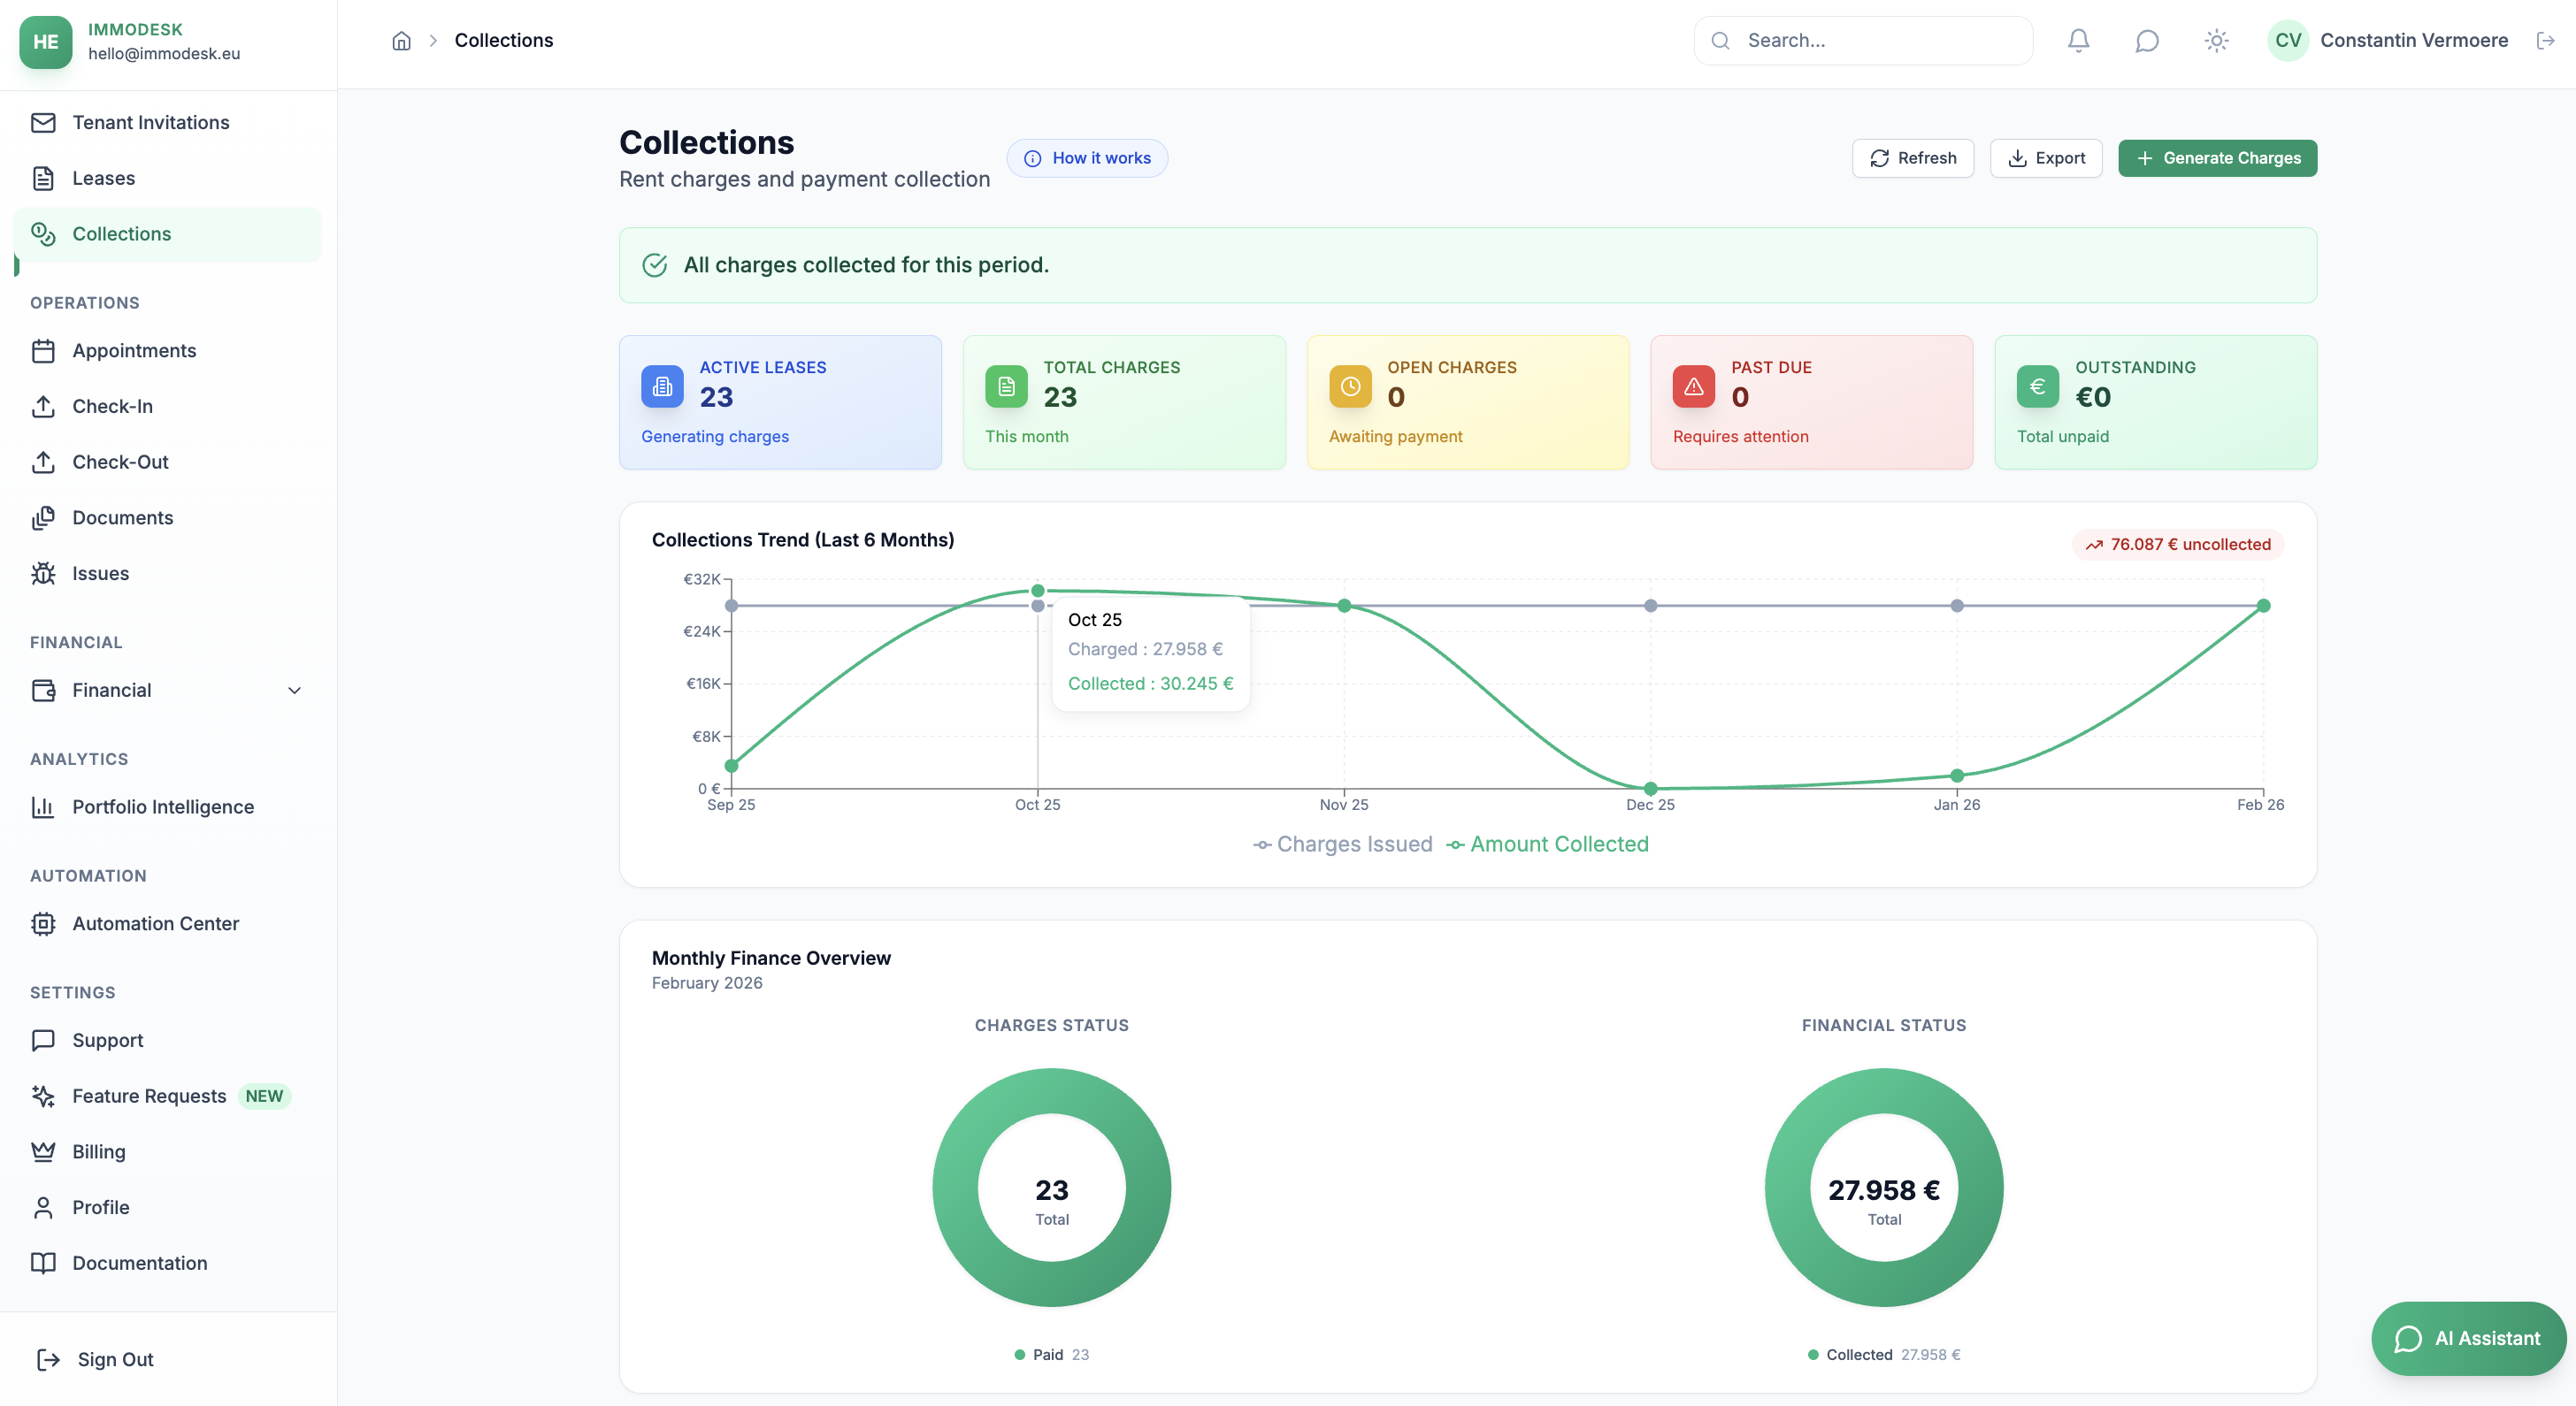Click the Issues bug icon in sidebar
This screenshot has width=2576, height=1406.
44,573
